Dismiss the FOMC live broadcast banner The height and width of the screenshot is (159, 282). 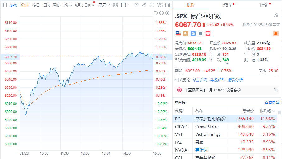pos(275,90)
